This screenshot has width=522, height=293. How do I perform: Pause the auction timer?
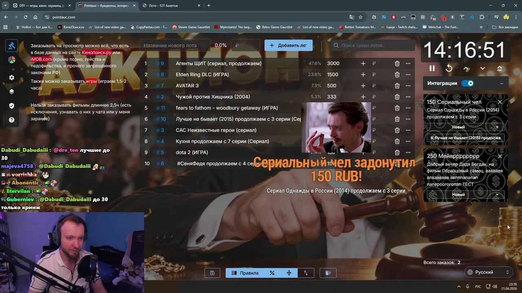coord(432,68)
